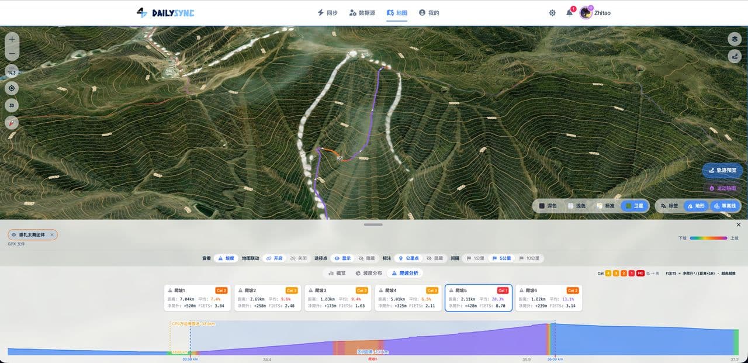Click the zoom level 14.3 indicator
The image size is (748, 363).
coord(12,72)
